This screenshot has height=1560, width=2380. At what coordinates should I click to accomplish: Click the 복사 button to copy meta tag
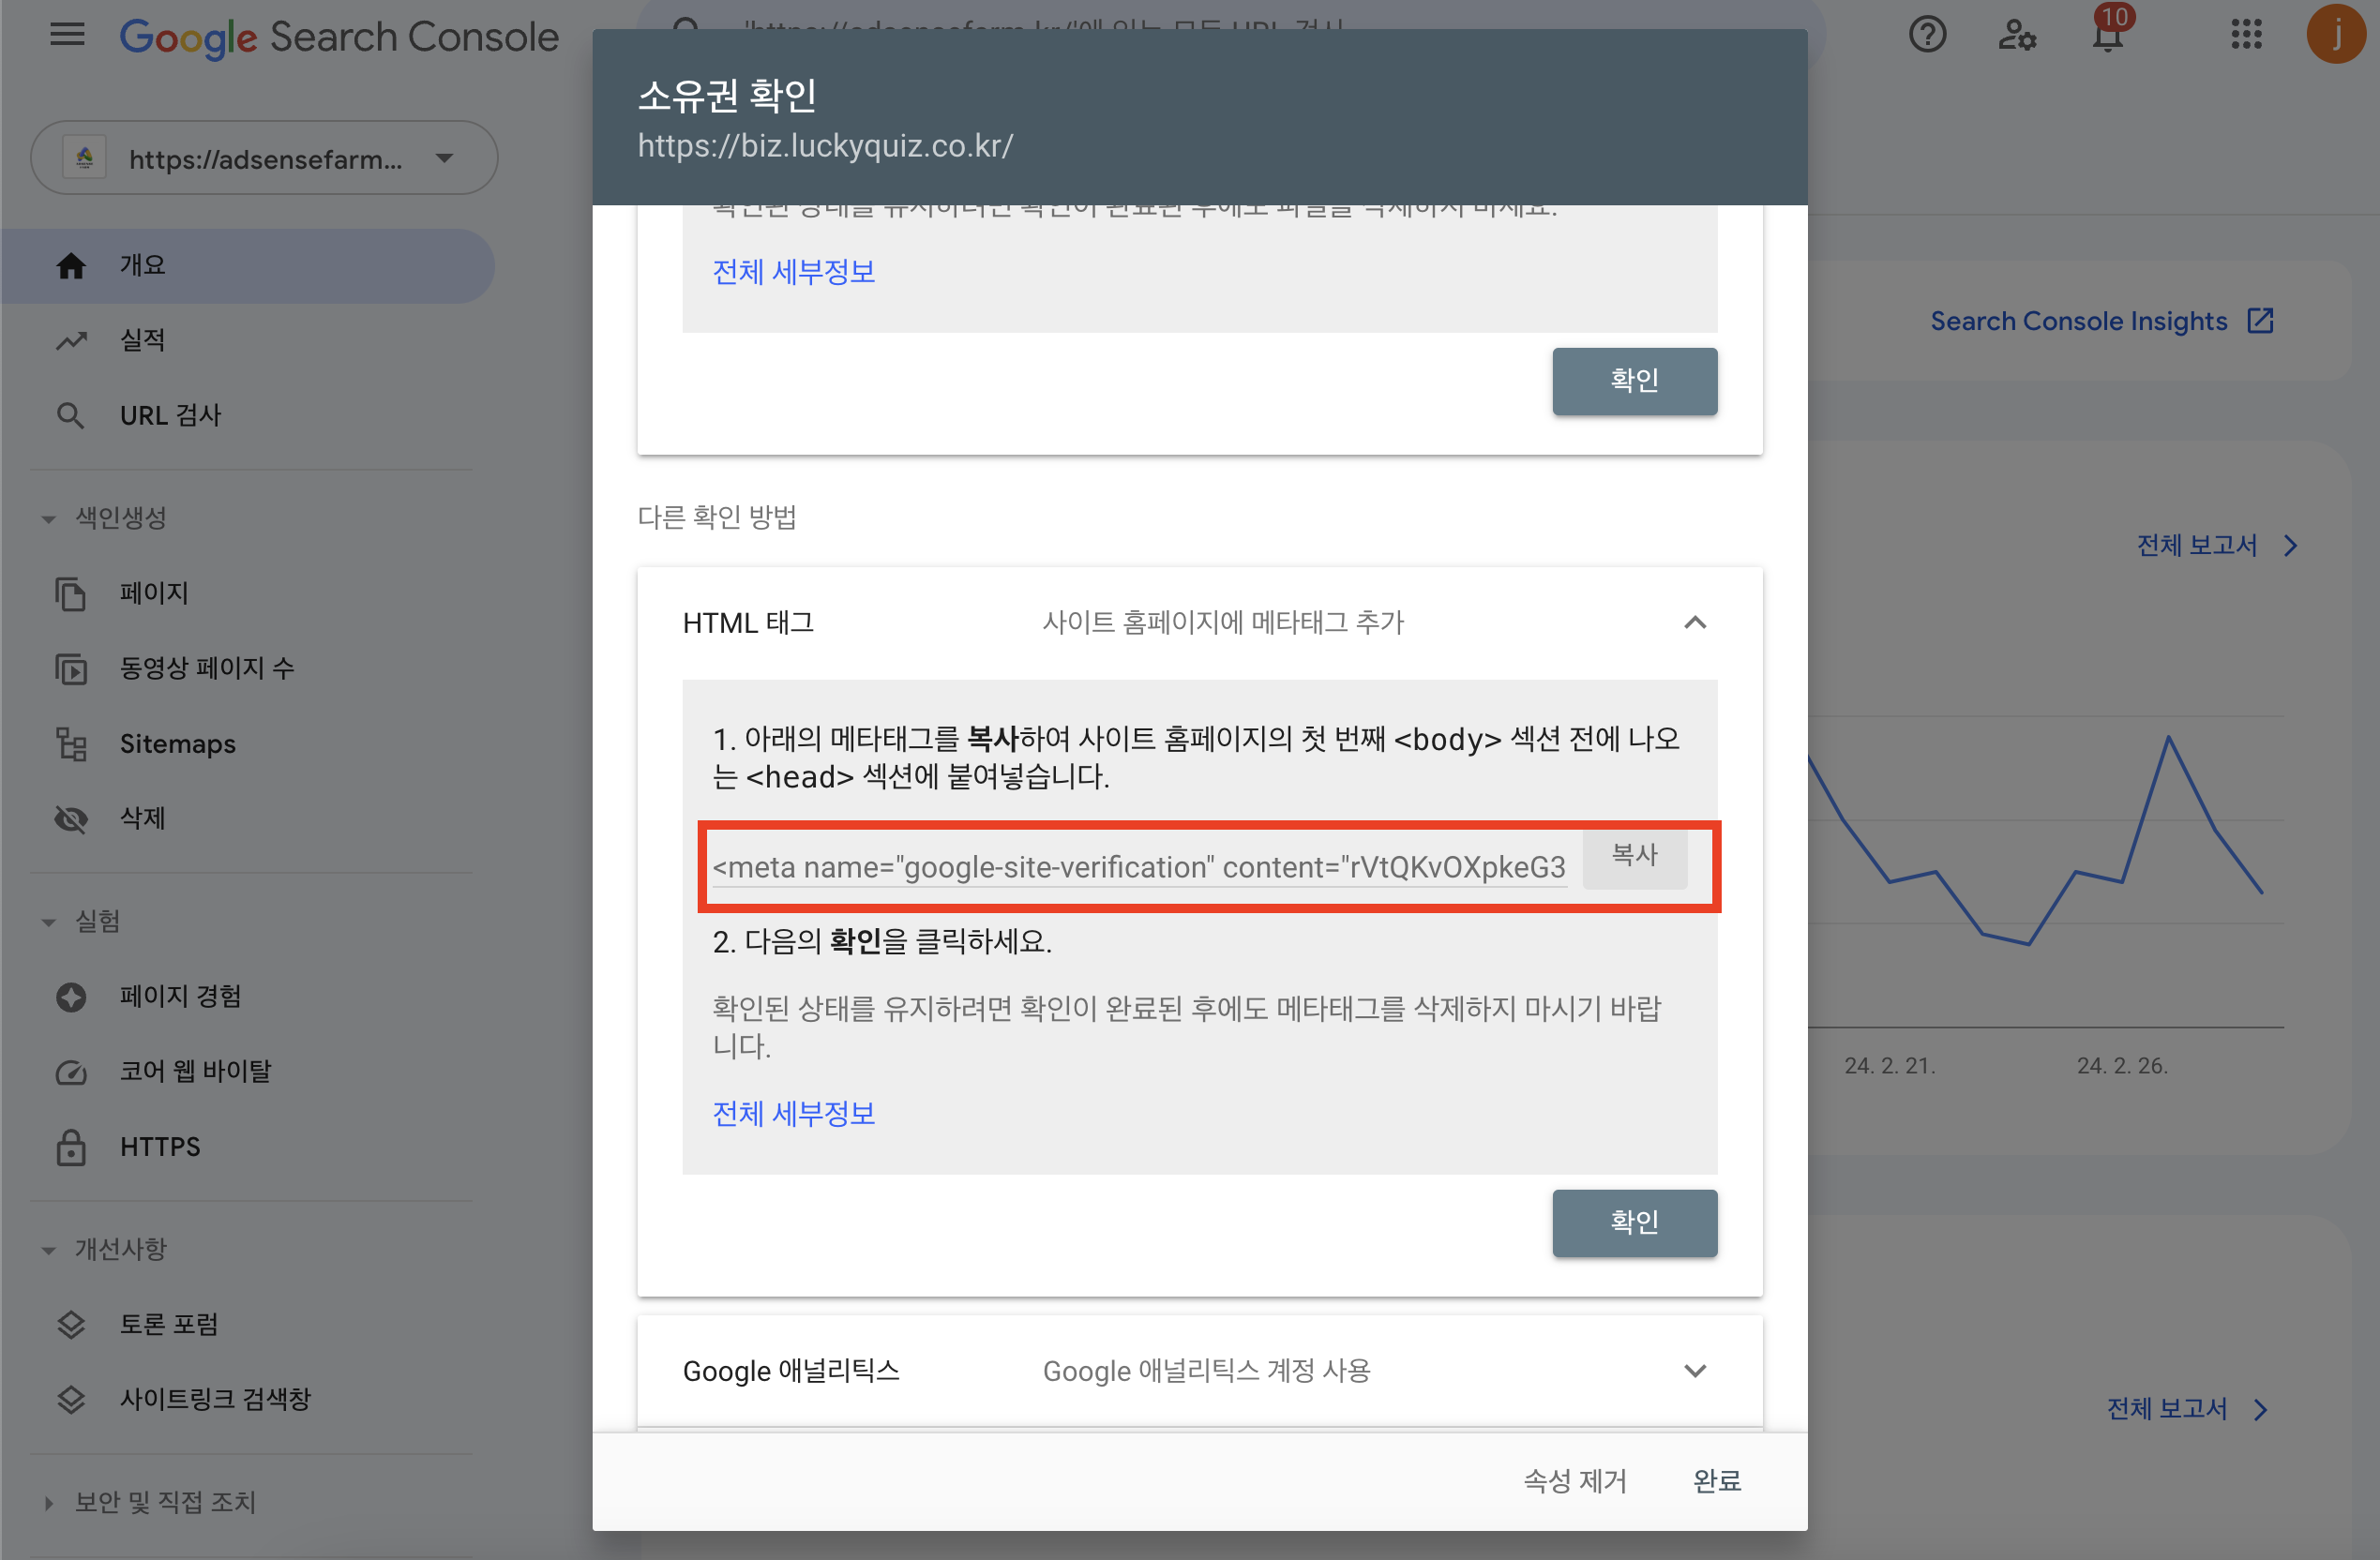tap(1634, 856)
